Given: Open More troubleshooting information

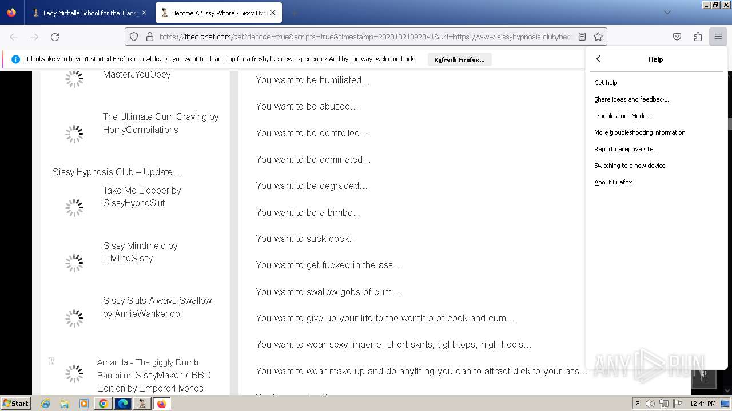Looking at the screenshot, I should tap(656, 132).
